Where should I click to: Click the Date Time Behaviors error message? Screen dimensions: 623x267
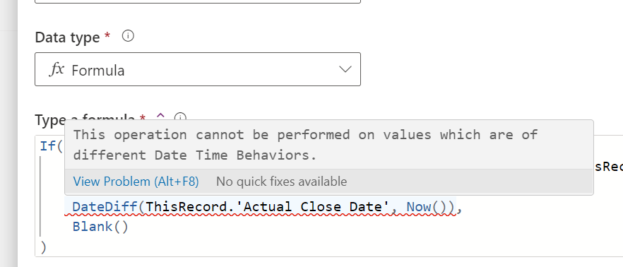coord(305,145)
